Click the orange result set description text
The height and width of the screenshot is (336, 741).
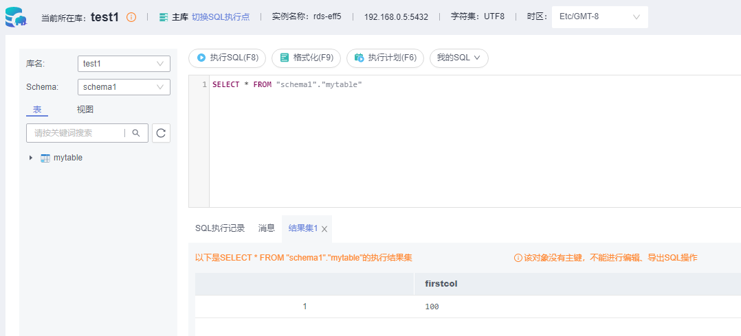(x=304, y=258)
